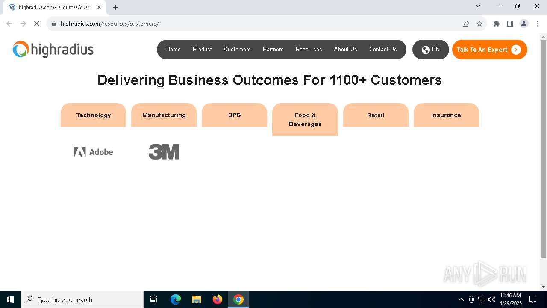Open File Explorer from the taskbar

tap(197, 299)
